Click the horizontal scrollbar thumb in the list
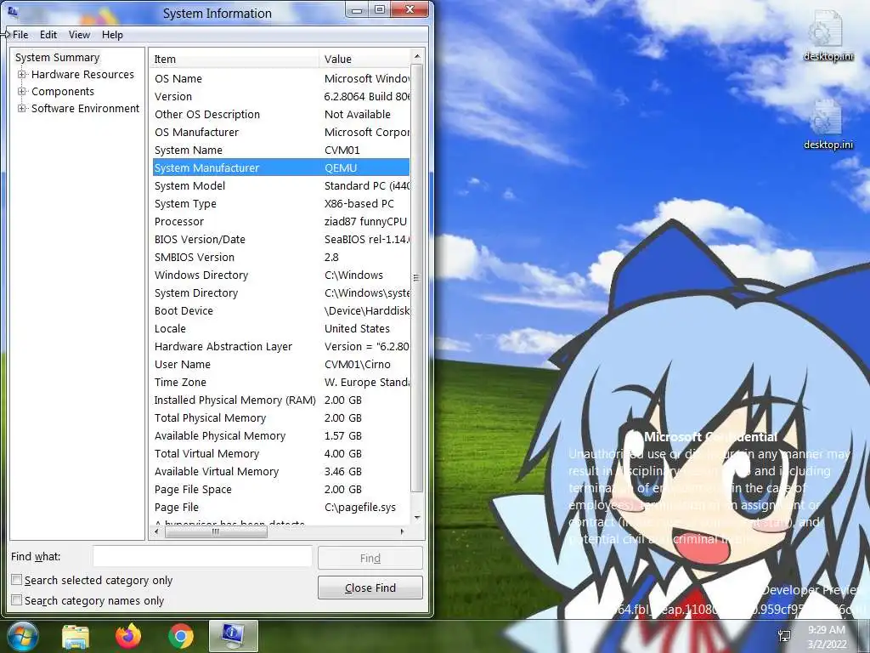The height and width of the screenshot is (653, 870). coord(216,531)
